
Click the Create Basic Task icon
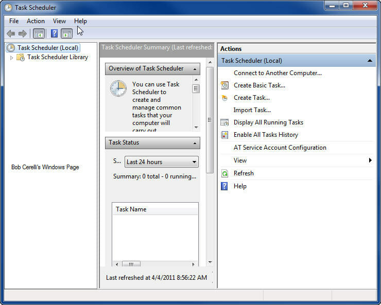[x=225, y=85]
